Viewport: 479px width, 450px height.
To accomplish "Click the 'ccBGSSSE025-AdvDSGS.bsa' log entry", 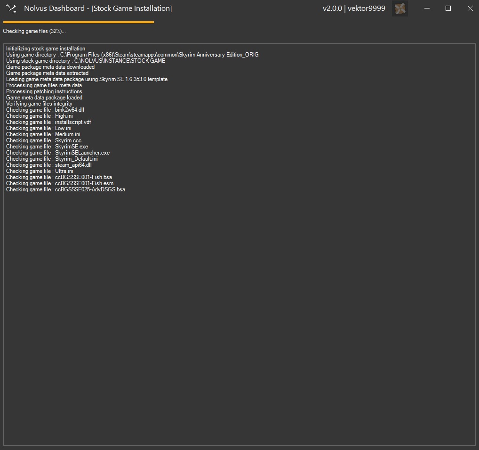I will point(65,189).
